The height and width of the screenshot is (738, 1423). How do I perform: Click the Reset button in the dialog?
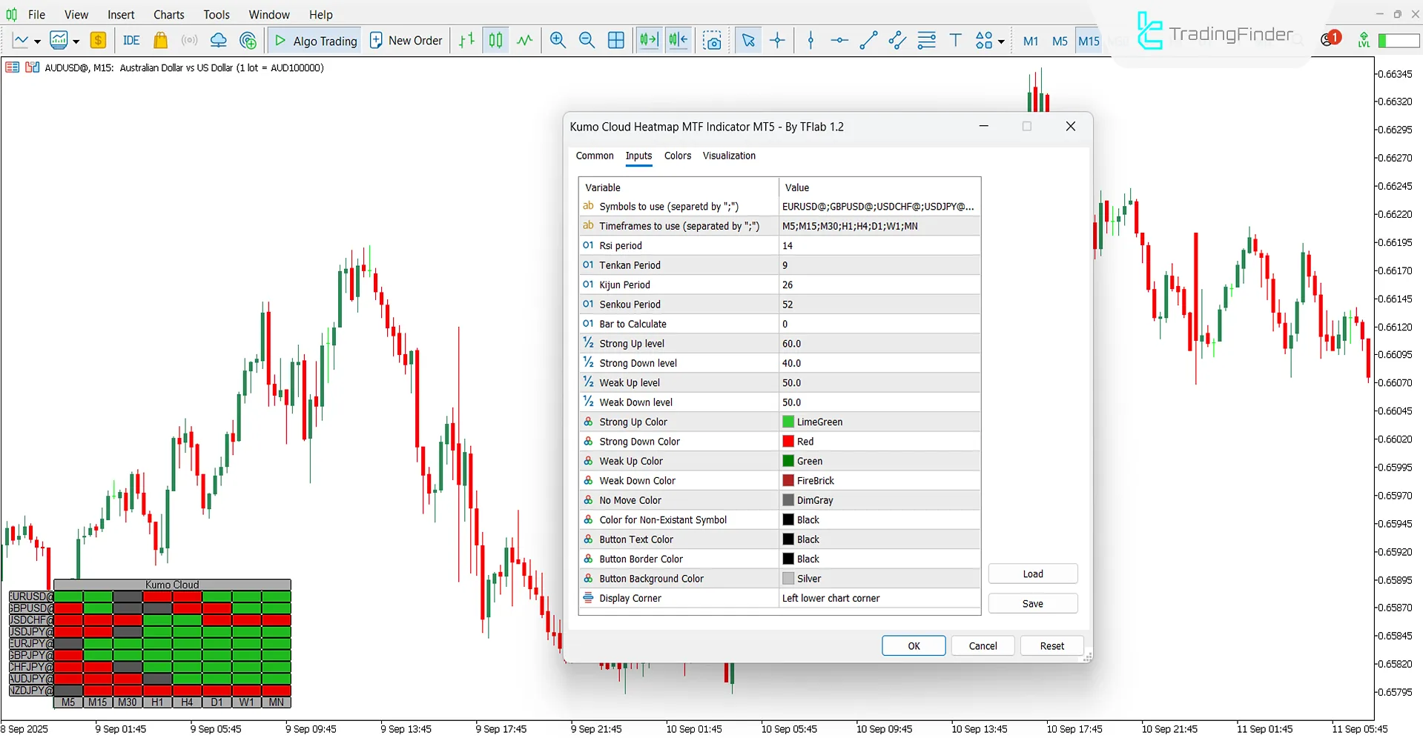pyautogui.click(x=1051, y=645)
